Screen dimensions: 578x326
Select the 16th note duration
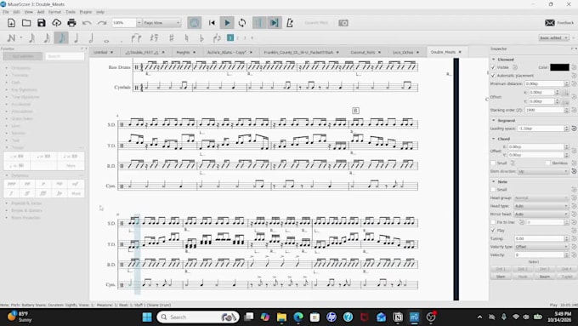[47, 37]
